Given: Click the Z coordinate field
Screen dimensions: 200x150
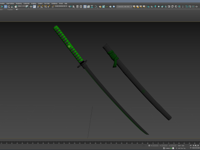Looking at the screenshot, I should [x=173, y=145].
